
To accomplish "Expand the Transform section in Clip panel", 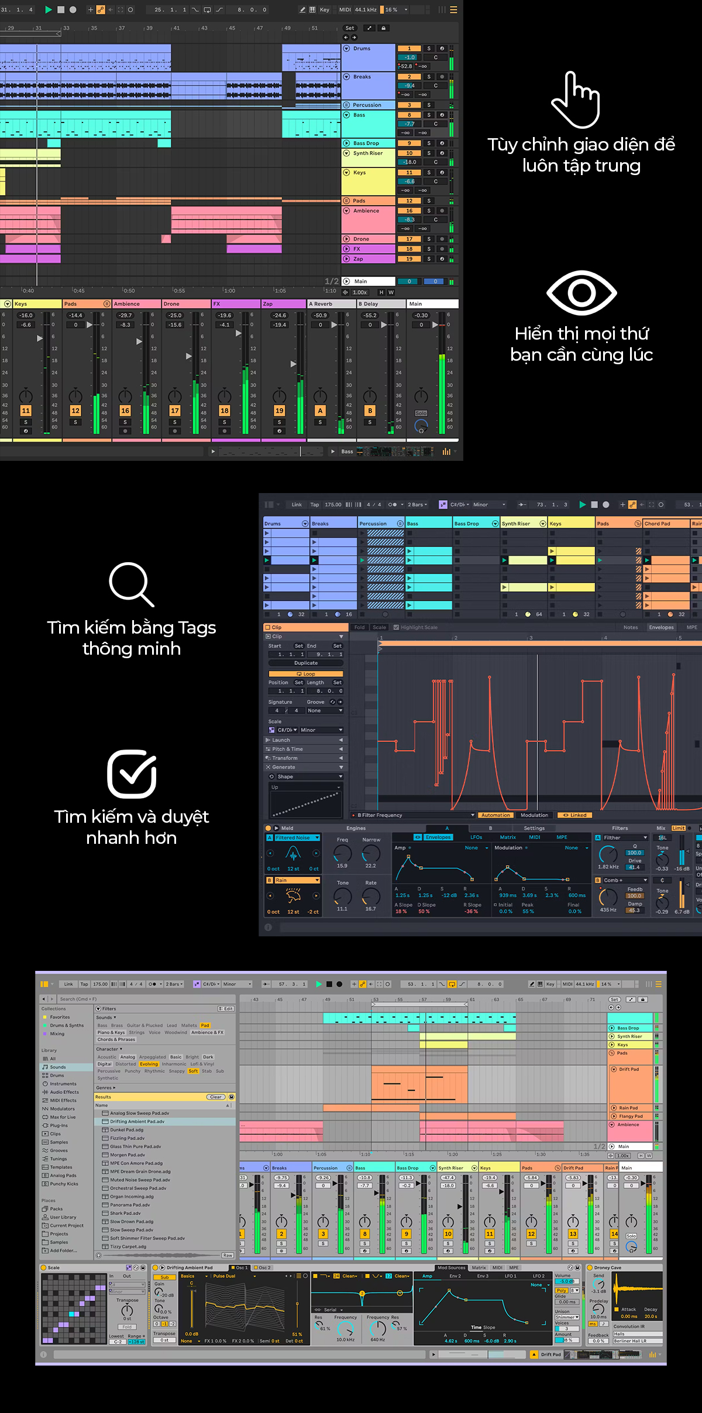I will pyautogui.click(x=304, y=758).
